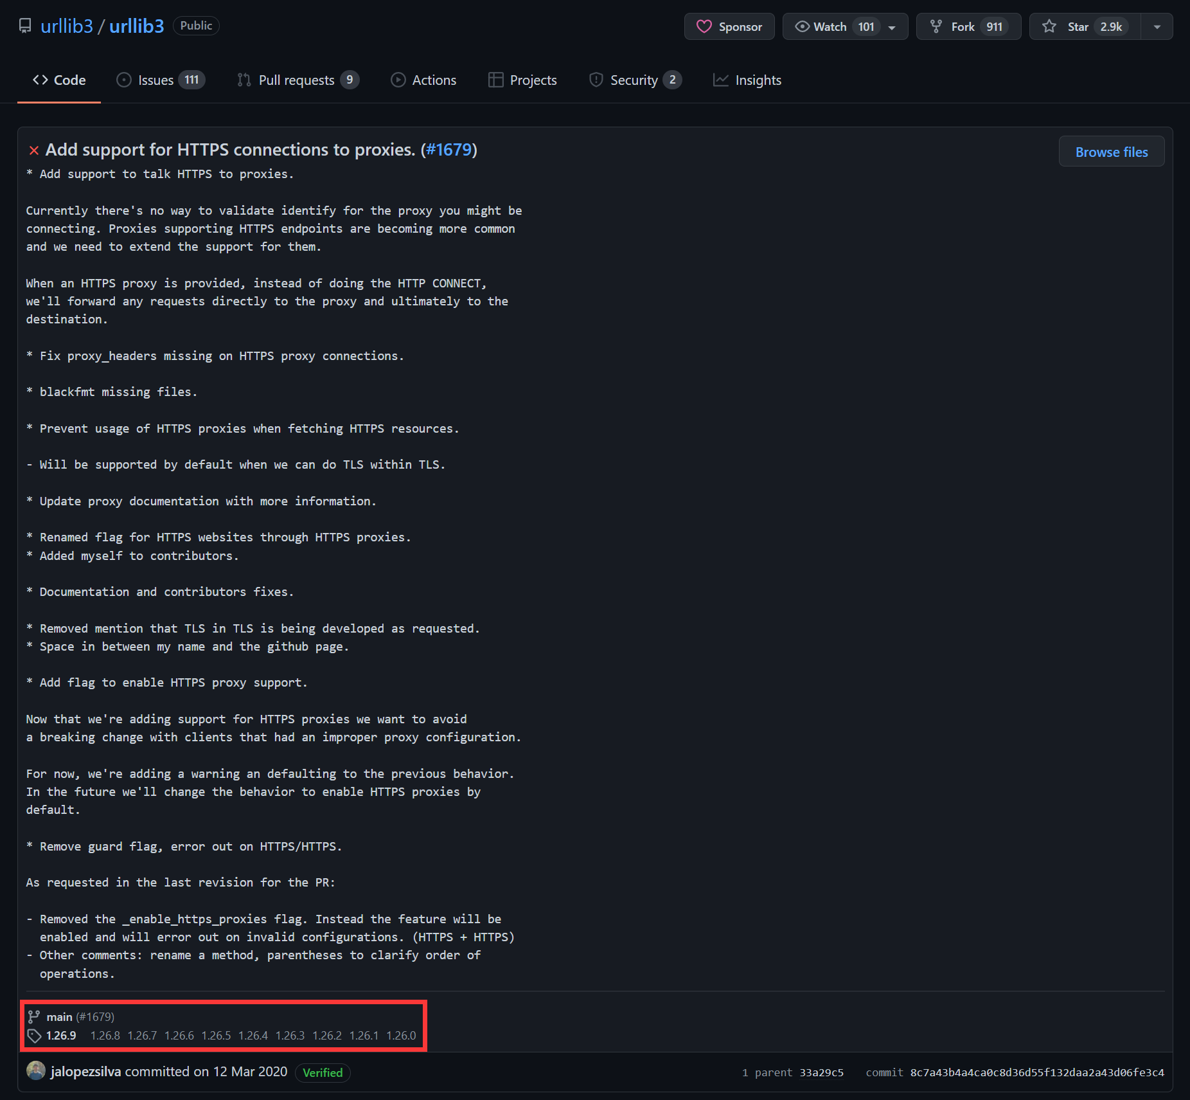Expand the Star lists dropdown arrow

[1157, 27]
